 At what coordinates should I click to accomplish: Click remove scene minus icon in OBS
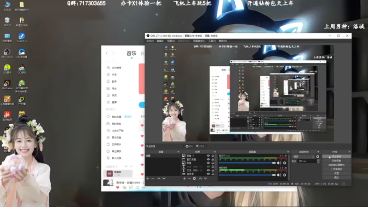(153, 178)
